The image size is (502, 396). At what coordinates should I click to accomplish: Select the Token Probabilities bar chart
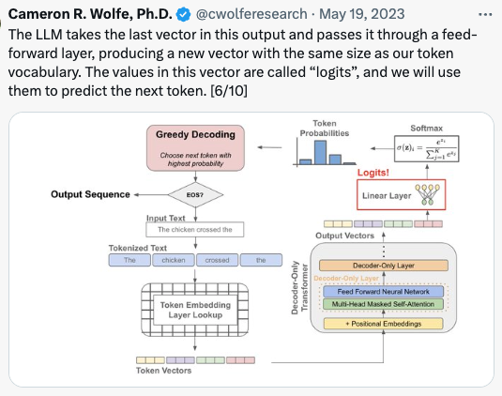pos(325,153)
